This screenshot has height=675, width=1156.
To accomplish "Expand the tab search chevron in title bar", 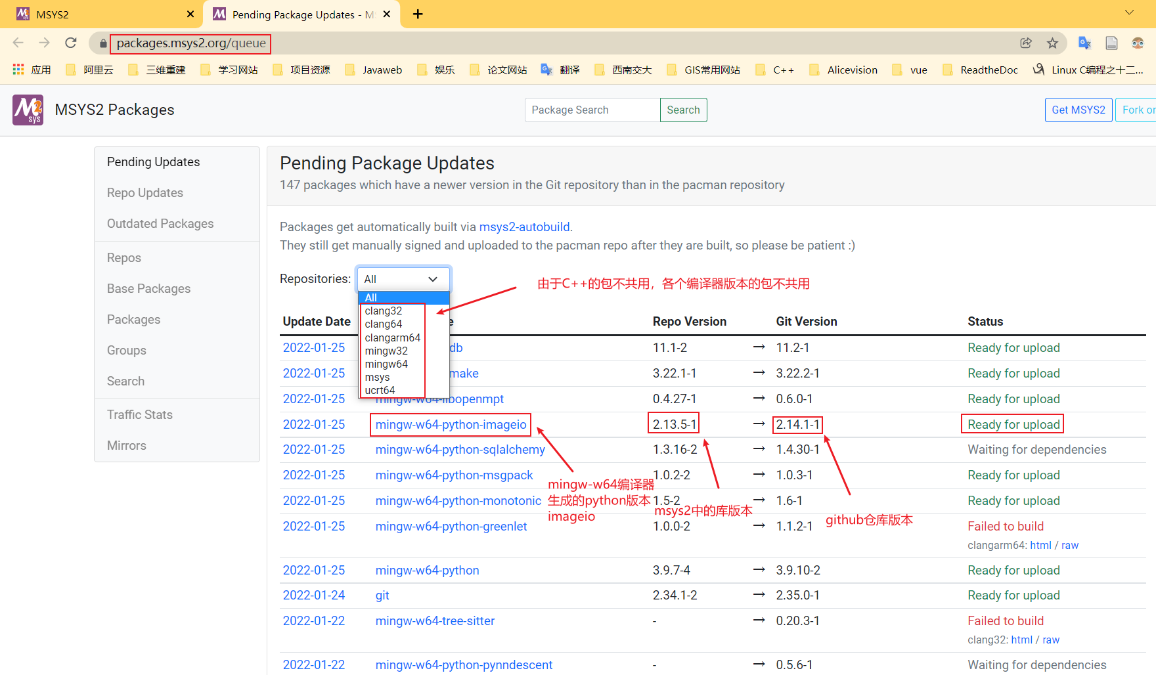I will click(x=1129, y=13).
